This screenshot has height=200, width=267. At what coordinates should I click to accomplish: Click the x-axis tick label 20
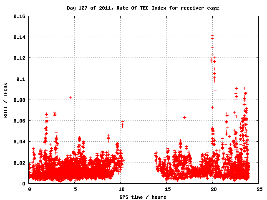(212, 189)
